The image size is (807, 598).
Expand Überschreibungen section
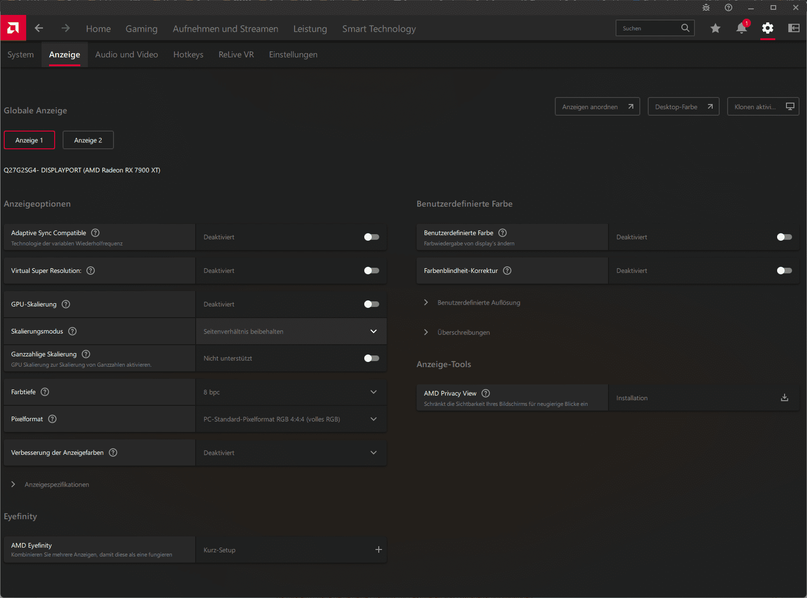click(x=457, y=332)
